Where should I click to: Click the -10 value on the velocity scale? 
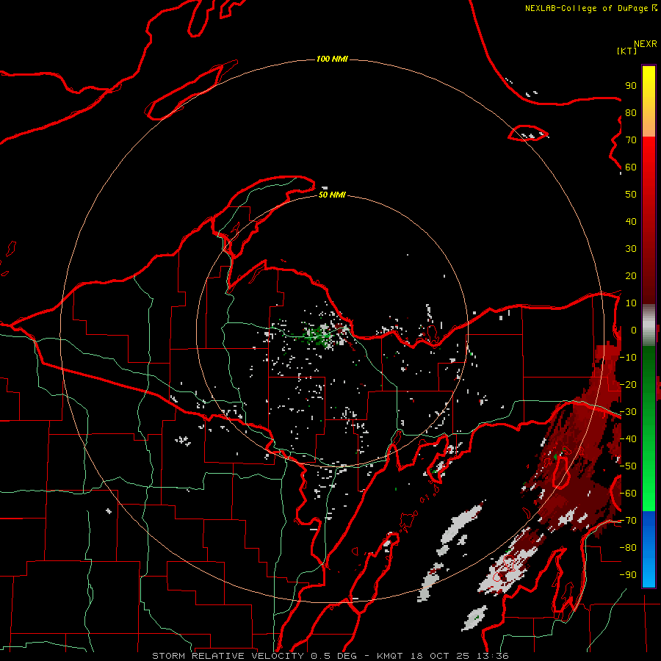[x=628, y=358]
